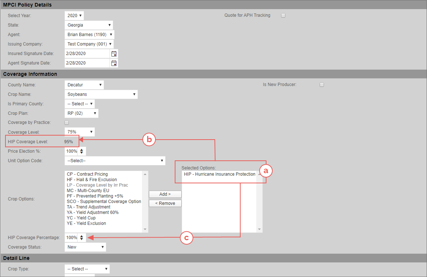Open the Select Year dropdown
This screenshot has width=427, height=277.
[x=74, y=16]
